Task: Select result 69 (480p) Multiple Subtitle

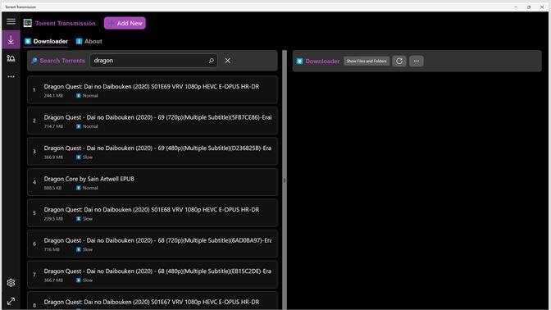Action: pyautogui.click(x=153, y=152)
